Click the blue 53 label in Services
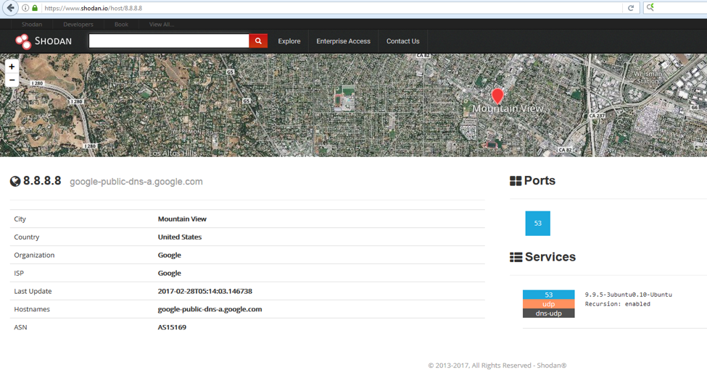Viewport: 707px width, 372px height. point(548,295)
